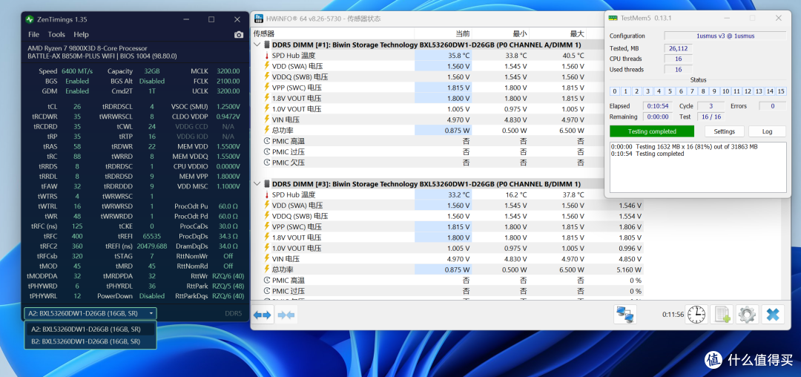
Task: Click TestMem5 app icon in title bar
Action: (613, 18)
